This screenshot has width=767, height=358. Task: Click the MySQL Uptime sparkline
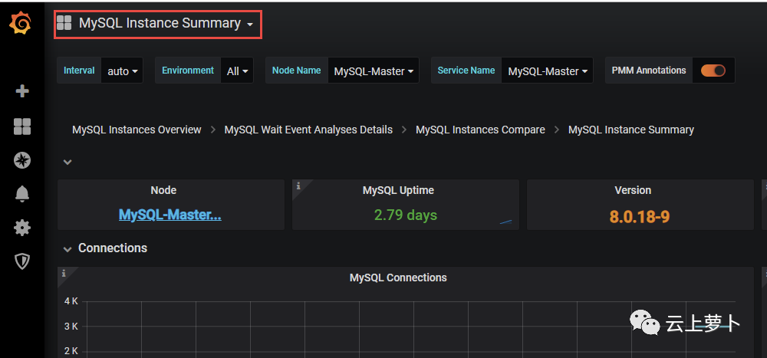click(505, 222)
